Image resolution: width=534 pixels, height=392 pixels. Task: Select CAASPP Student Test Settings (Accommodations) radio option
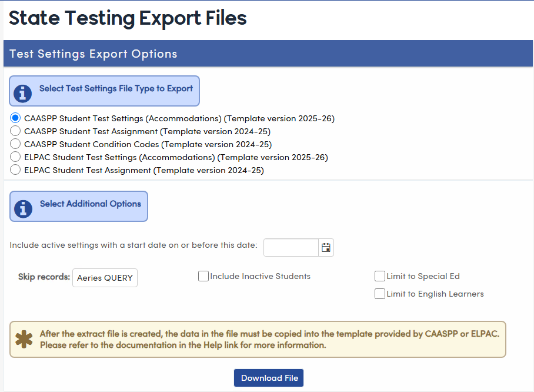point(15,118)
